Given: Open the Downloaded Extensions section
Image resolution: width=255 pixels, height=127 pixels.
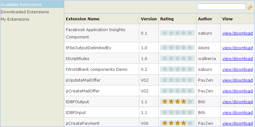Looking at the screenshot, I should [25, 12].
